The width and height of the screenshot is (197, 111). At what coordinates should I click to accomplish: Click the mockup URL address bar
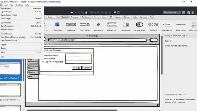click(x=97, y=40)
